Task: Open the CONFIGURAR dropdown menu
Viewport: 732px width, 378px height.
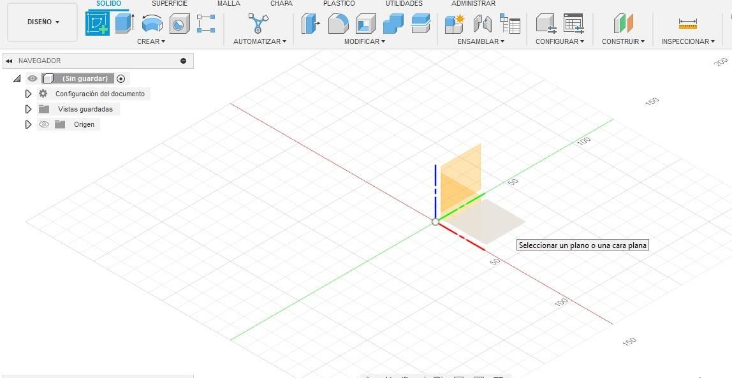Action: tap(560, 41)
